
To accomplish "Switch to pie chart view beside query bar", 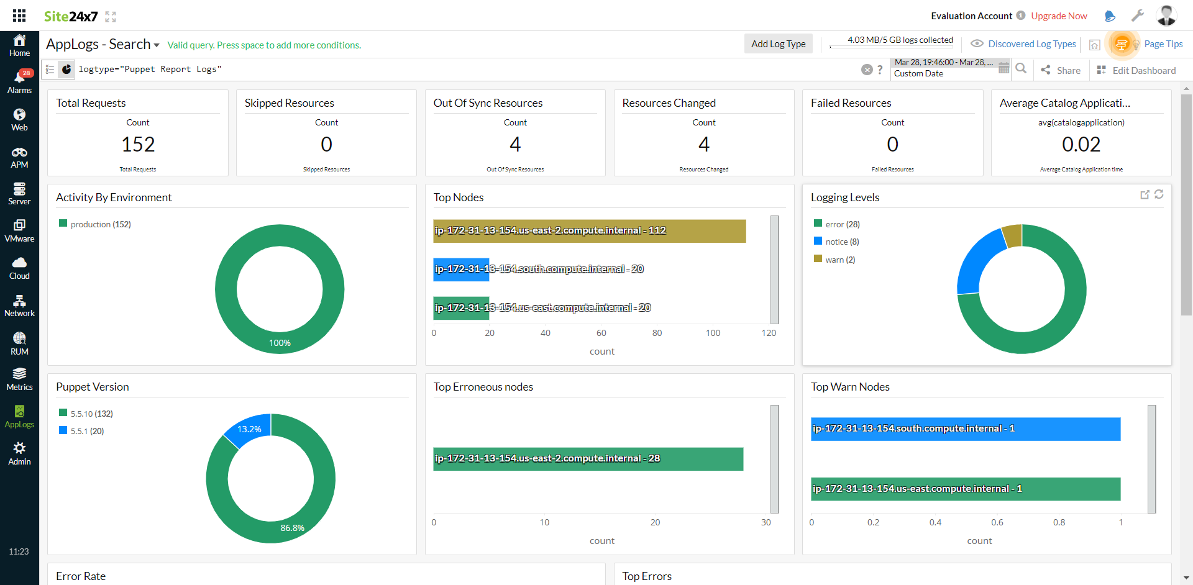I will pyautogui.click(x=66, y=69).
